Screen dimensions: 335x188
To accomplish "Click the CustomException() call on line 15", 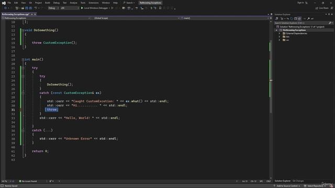I will pos(60,43).
